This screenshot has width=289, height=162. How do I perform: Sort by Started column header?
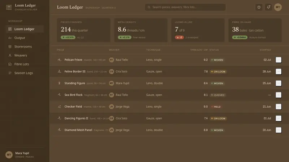click(265, 50)
